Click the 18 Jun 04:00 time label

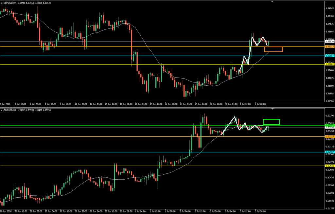pos(141,104)
